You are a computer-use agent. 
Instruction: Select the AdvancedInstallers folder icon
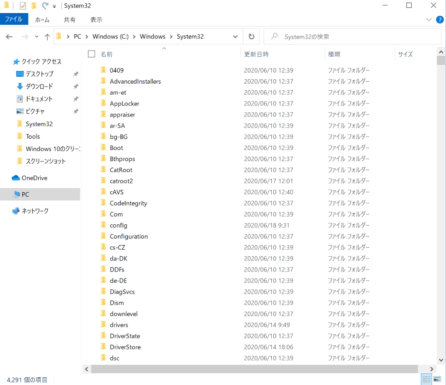coord(103,81)
